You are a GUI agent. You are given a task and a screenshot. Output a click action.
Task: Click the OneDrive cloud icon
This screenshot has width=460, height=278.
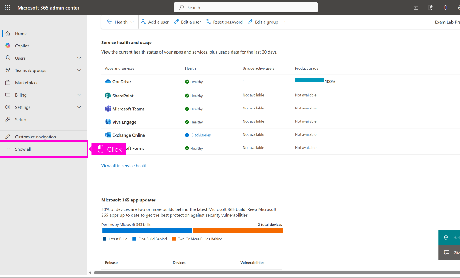pos(108,81)
